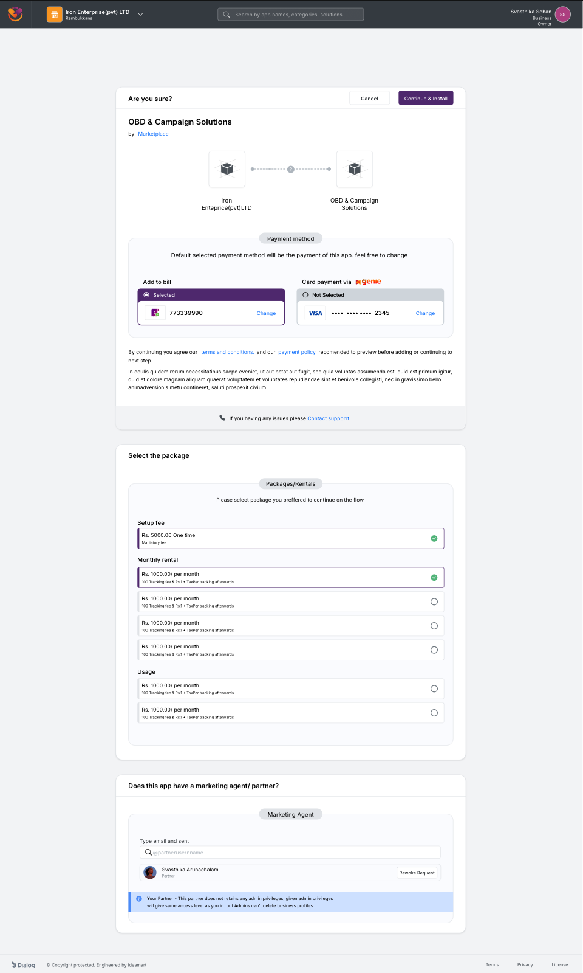The height and width of the screenshot is (973, 583).
Task: Click the Cancel button
Action: pyautogui.click(x=369, y=98)
